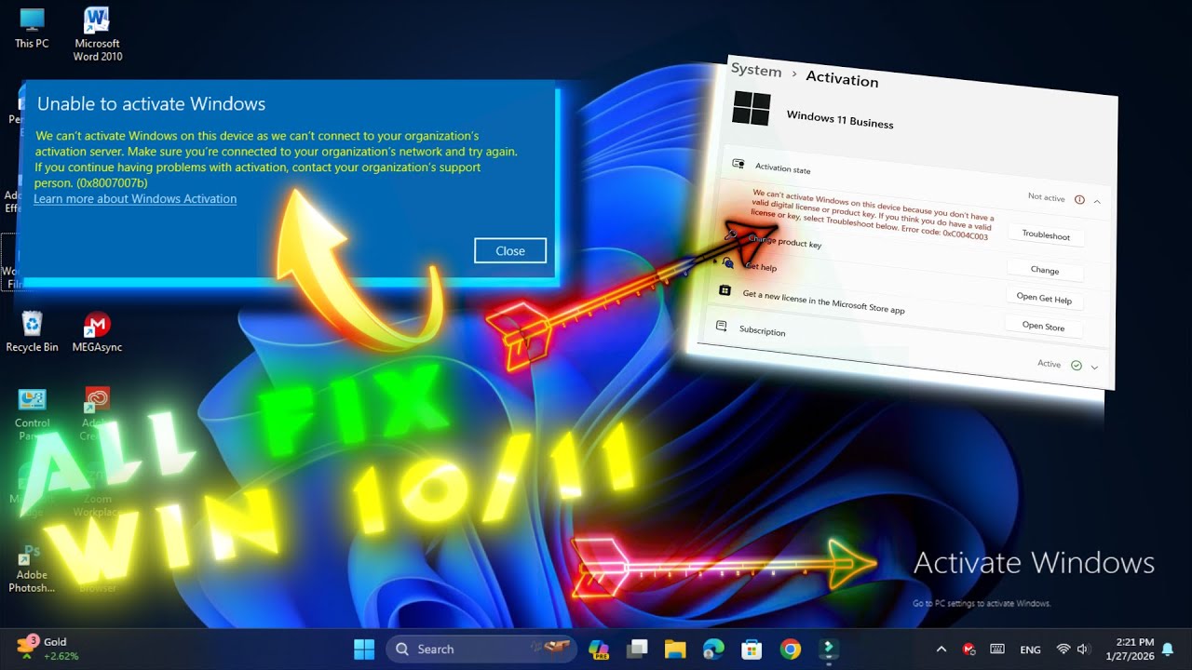The height and width of the screenshot is (670, 1192).
Task: Click the Change product key button
Action: (1045, 270)
